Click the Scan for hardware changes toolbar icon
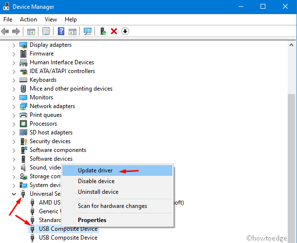Image resolution: width=297 pixels, height=243 pixels. [88, 31]
